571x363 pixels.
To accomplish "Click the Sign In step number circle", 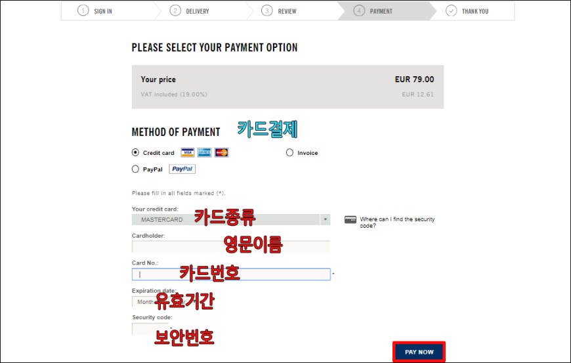I will click(x=83, y=11).
